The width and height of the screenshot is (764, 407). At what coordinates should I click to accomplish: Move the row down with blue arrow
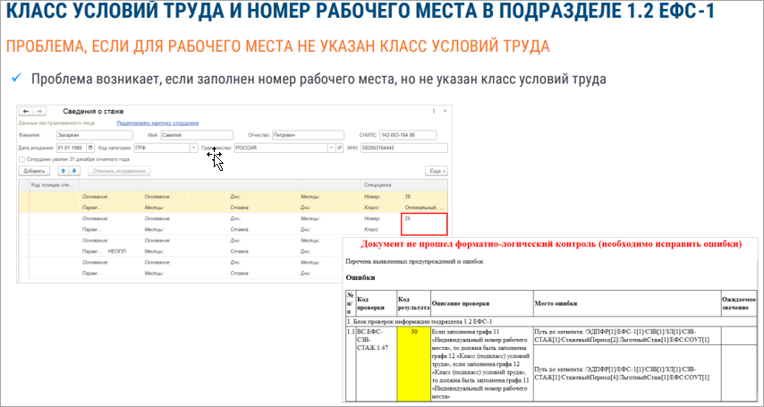[74, 171]
